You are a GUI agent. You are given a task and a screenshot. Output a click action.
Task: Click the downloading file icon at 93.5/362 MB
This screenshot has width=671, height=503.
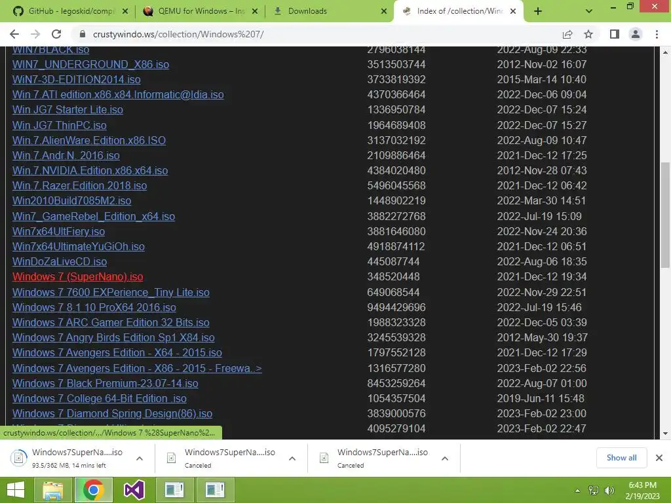click(19, 458)
